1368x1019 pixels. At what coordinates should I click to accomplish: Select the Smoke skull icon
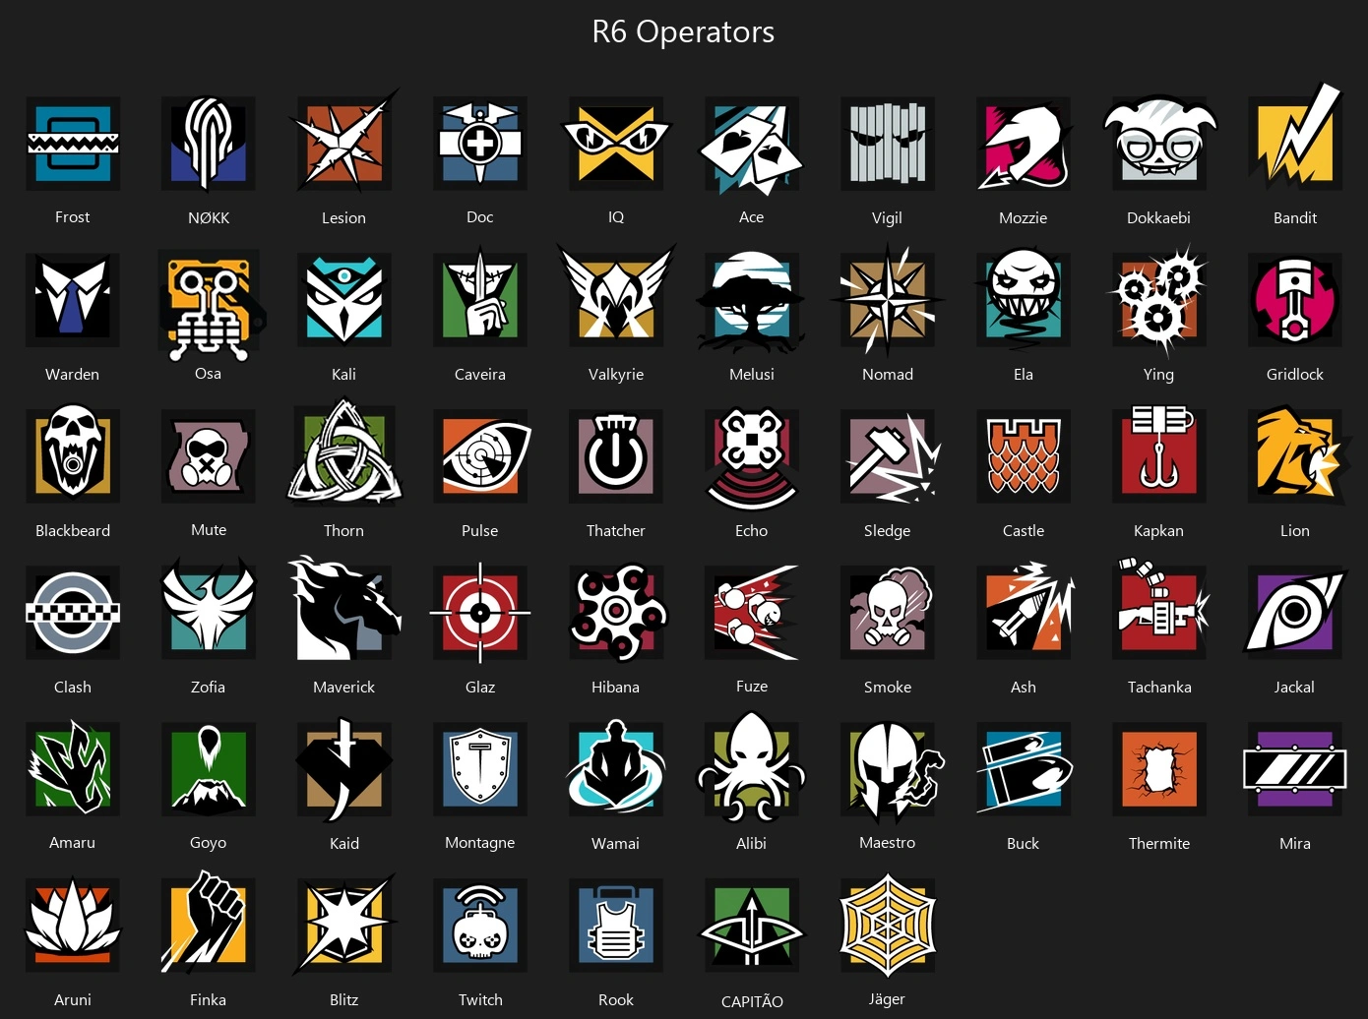click(888, 613)
